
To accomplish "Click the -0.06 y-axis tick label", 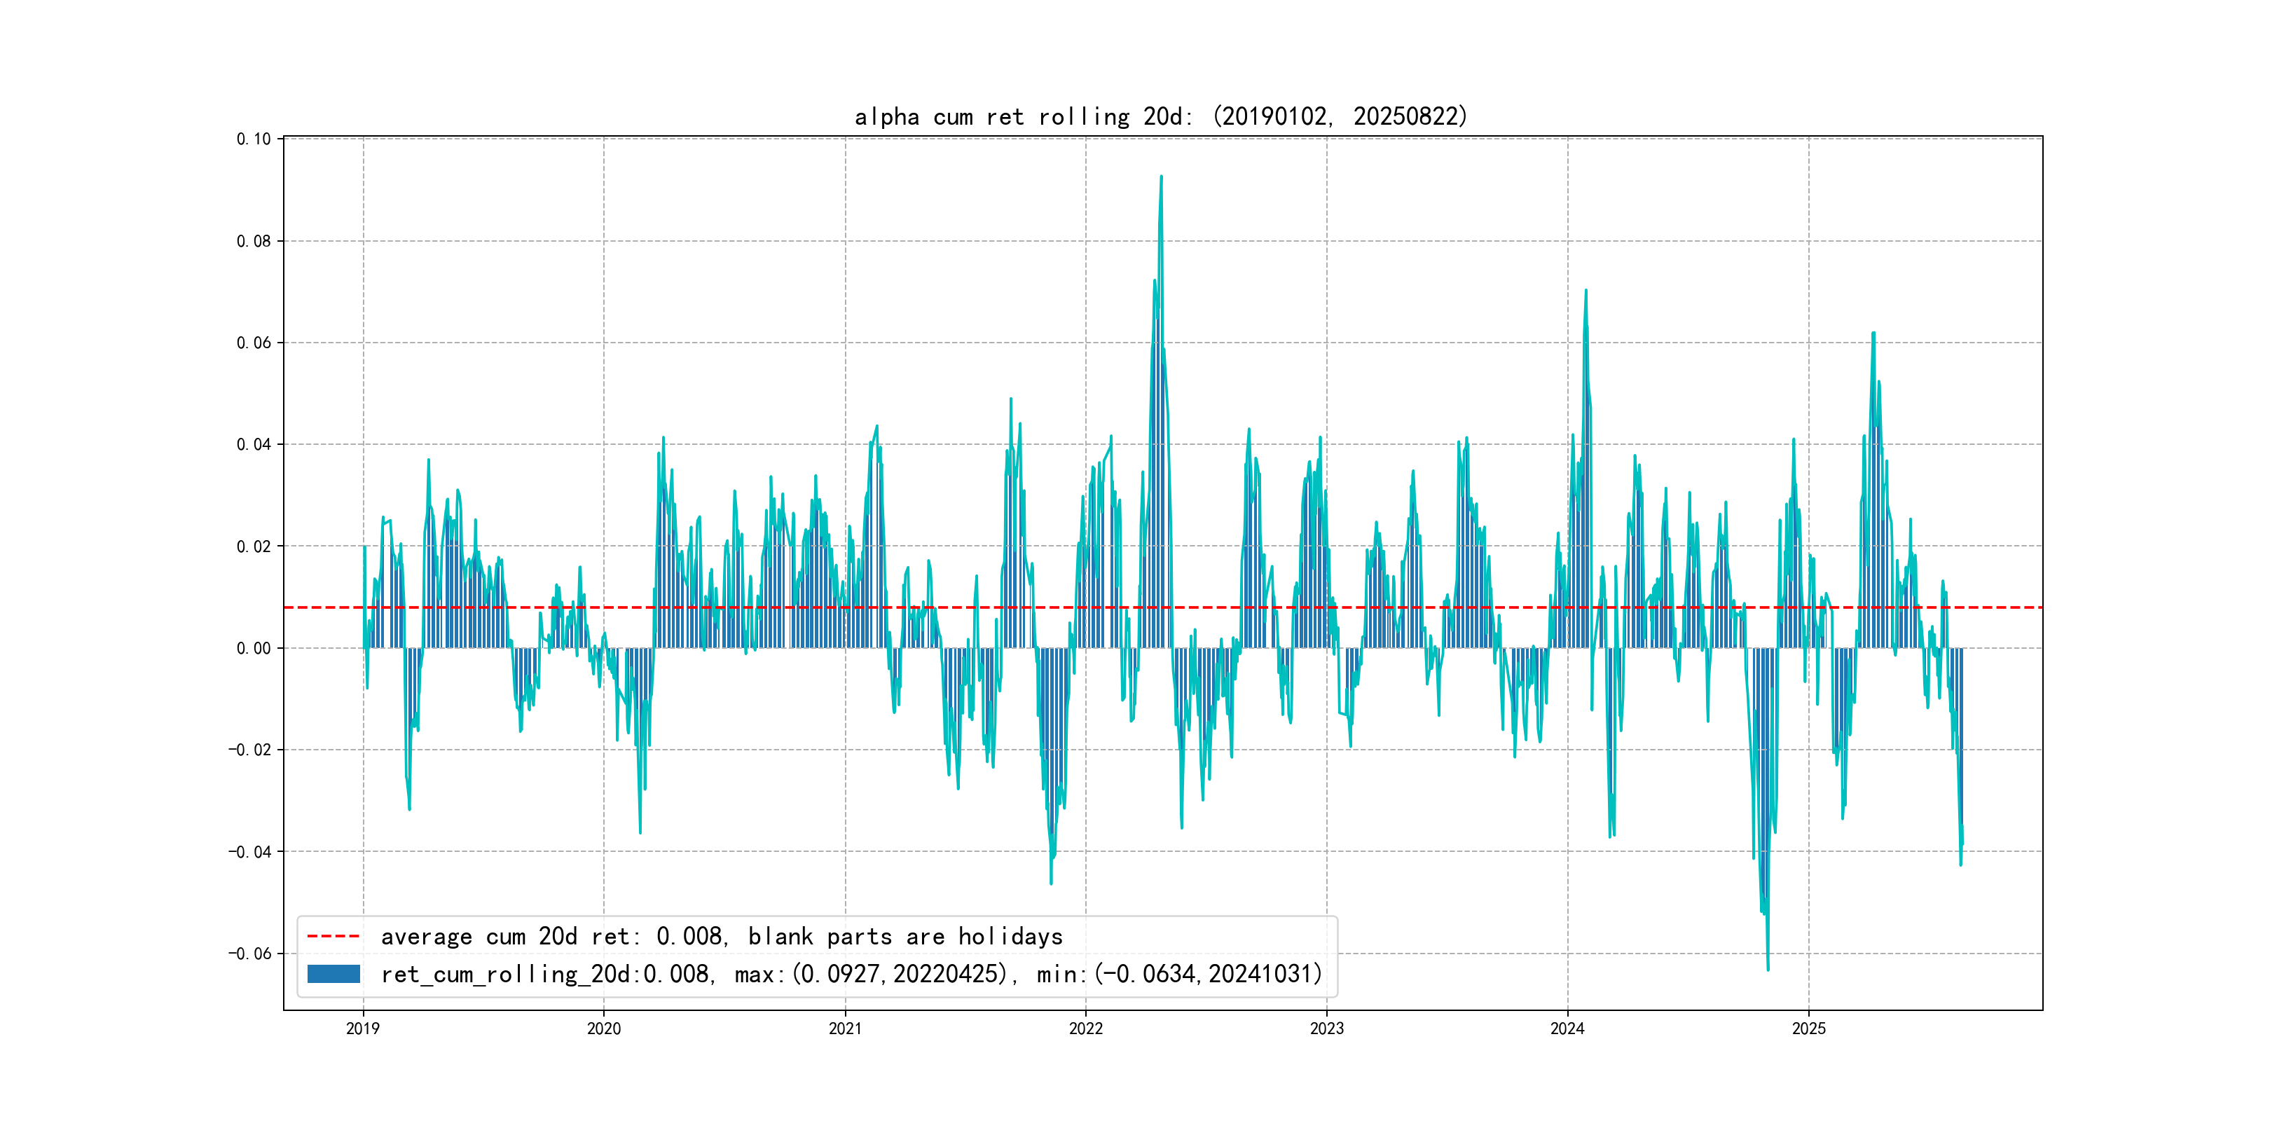I will point(250,954).
